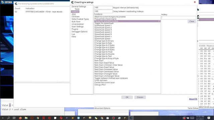Select 'New Scan-Unknown Initial Value' function
Viewport: 214px width, 120px height.
127,65
